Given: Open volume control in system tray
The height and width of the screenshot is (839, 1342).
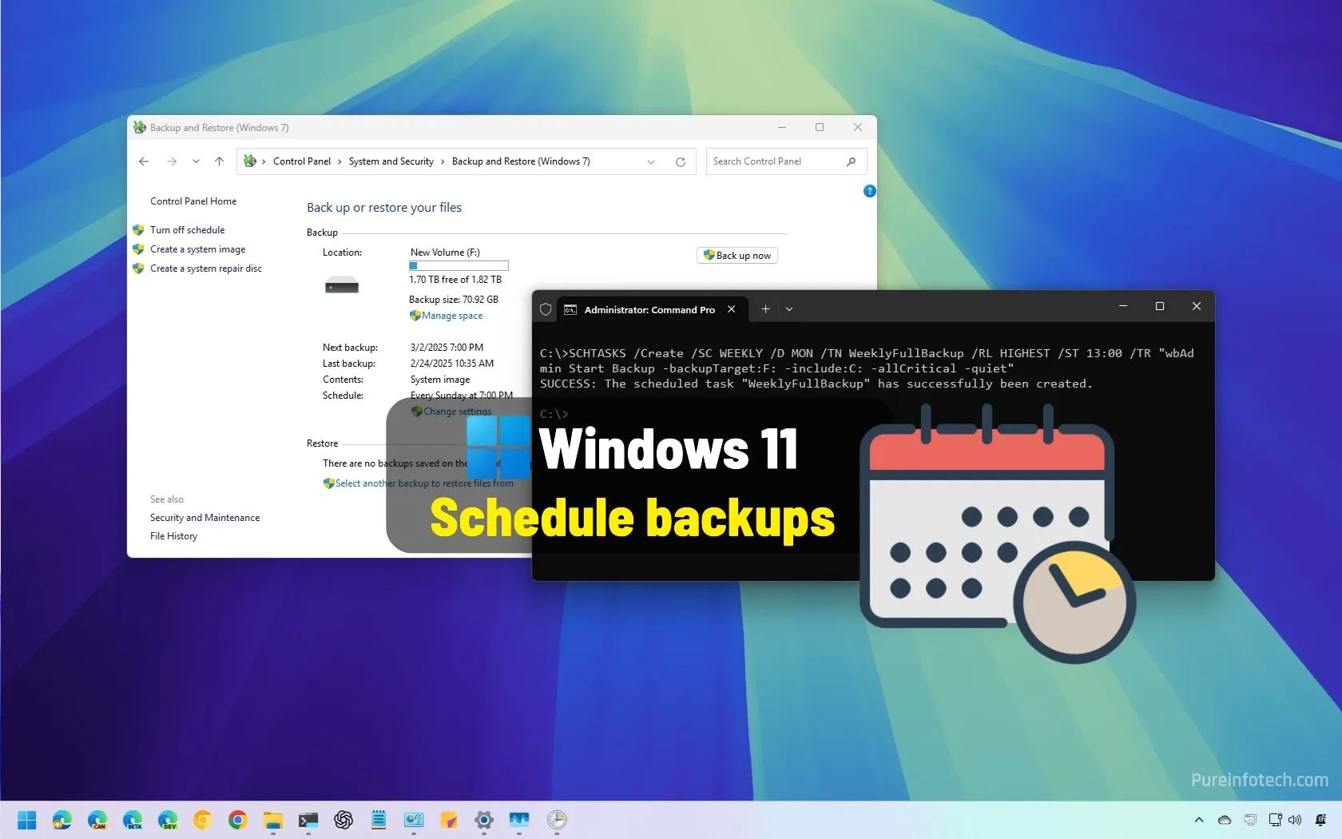Looking at the screenshot, I should tap(1296, 820).
